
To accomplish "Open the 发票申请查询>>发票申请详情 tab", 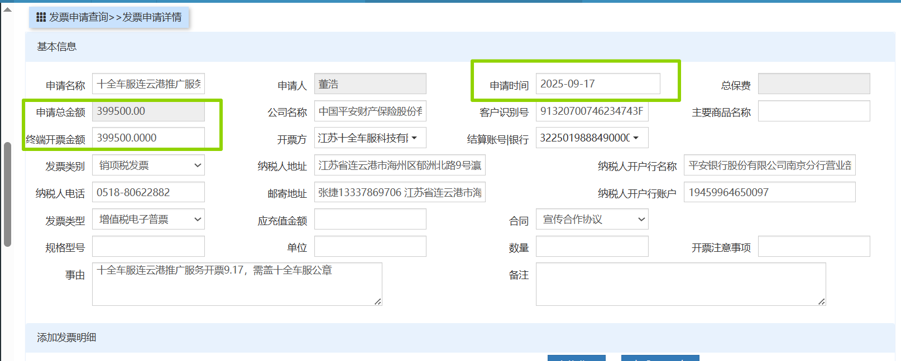I will tap(109, 17).
